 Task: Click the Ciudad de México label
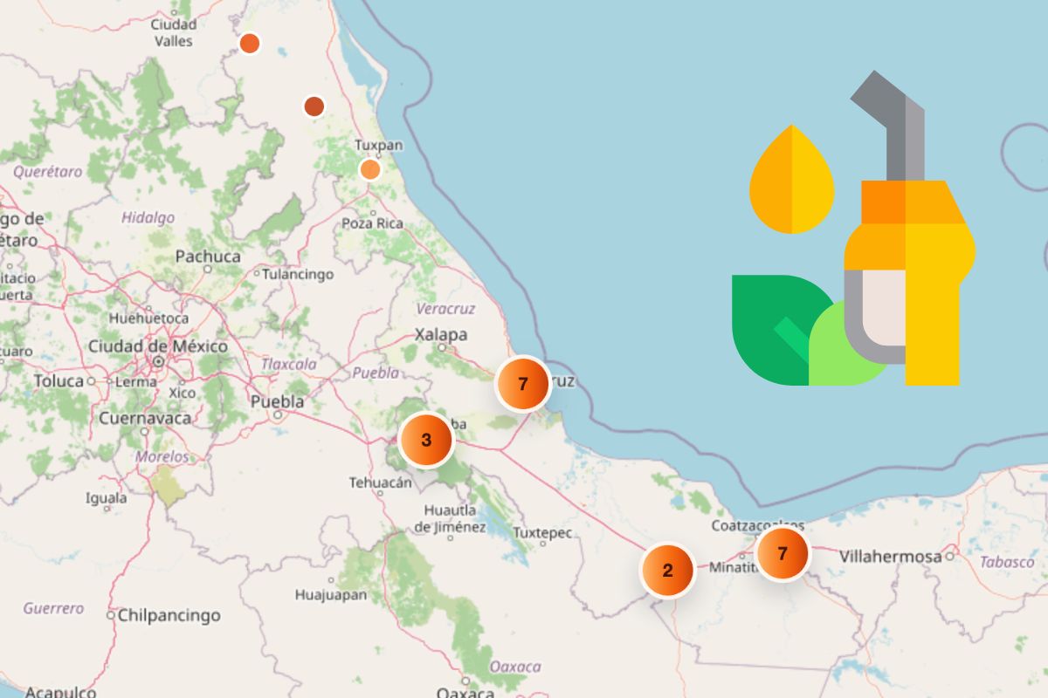[158, 346]
